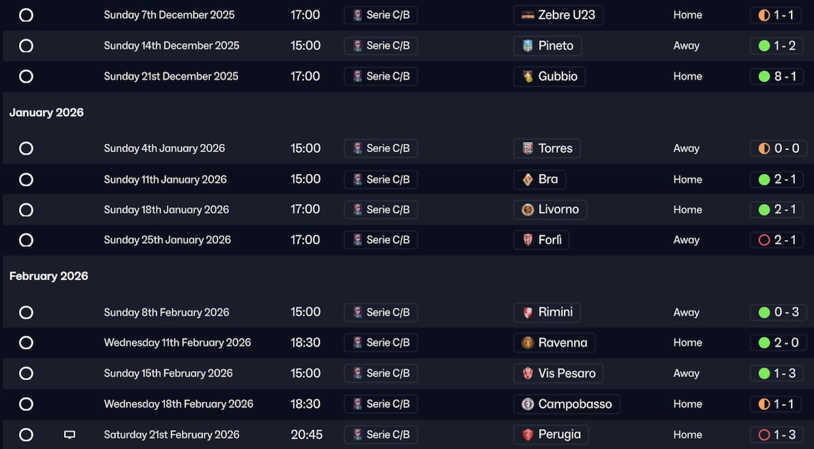Collapse the January 2026 month group
Screen dimensions: 814x449
46,113
